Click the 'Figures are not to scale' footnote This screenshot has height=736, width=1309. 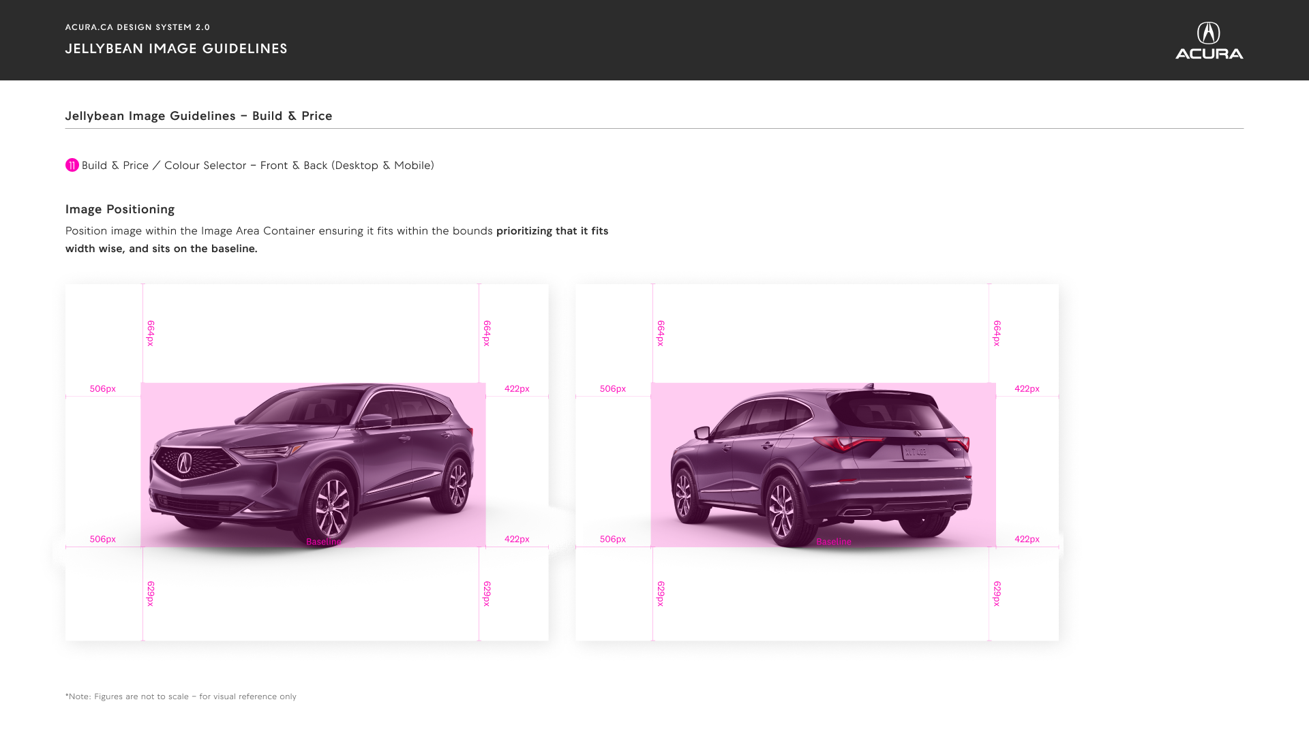(x=181, y=696)
